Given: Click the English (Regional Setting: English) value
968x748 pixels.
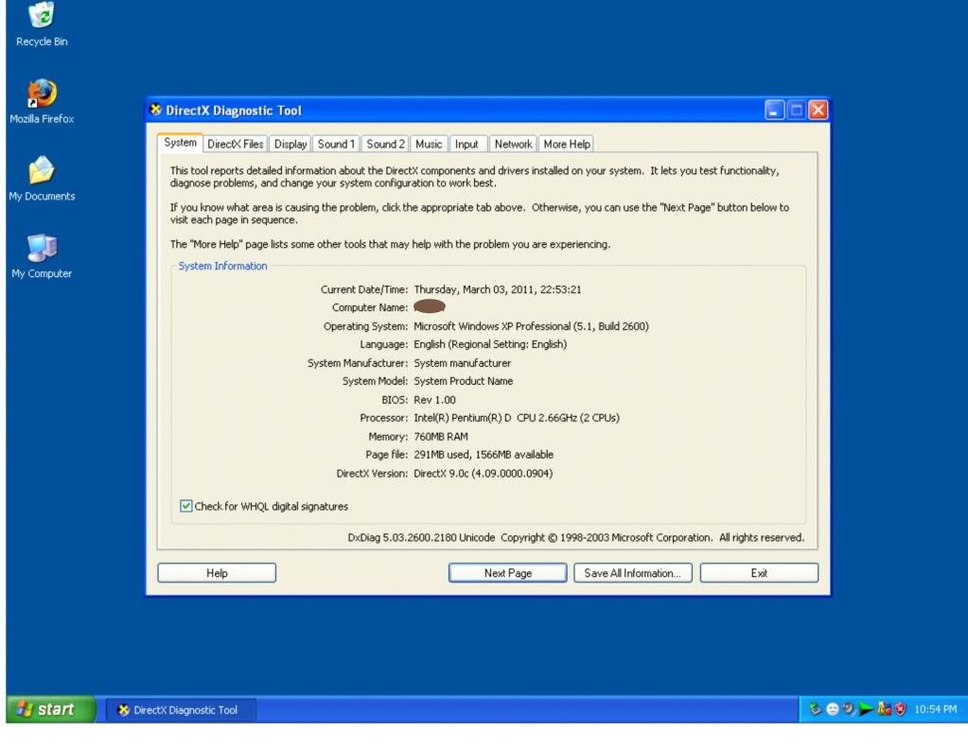Looking at the screenshot, I should tap(490, 344).
